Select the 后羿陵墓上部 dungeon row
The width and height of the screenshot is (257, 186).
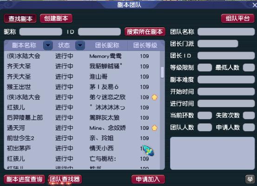(82, 118)
